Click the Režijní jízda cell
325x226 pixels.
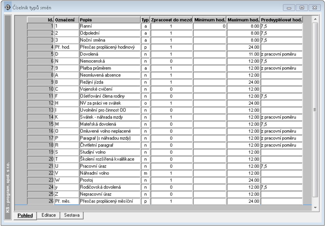[110, 83]
